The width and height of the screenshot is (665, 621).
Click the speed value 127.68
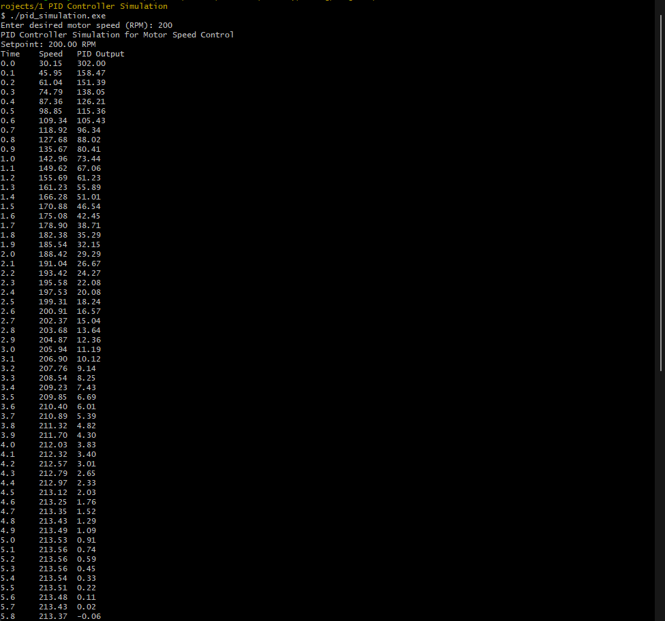53,140
